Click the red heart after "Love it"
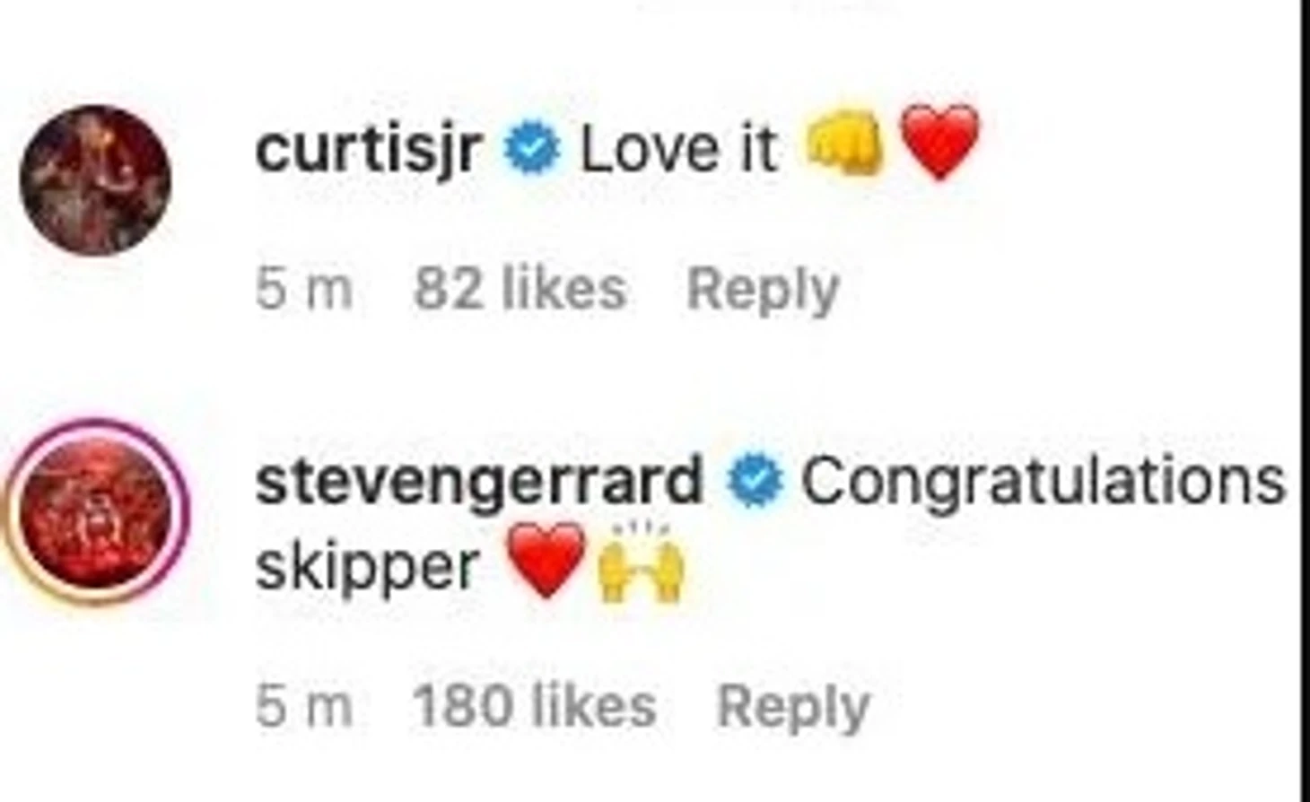 point(939,144)
